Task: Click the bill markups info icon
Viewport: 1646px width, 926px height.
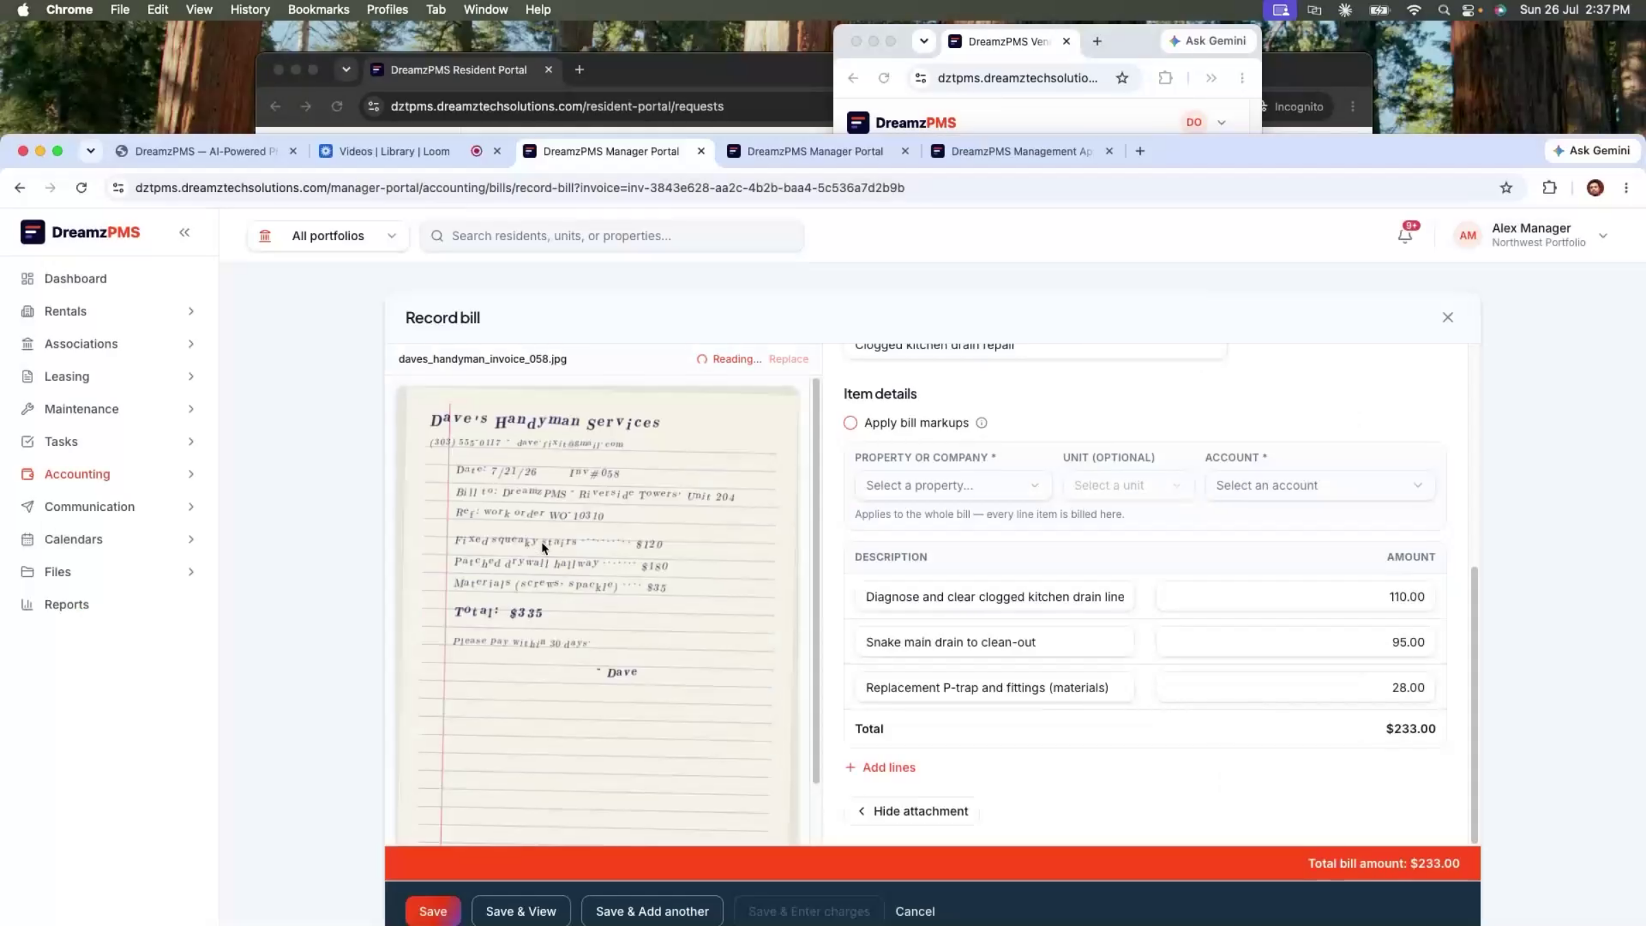Action: [x=981, y=423]
